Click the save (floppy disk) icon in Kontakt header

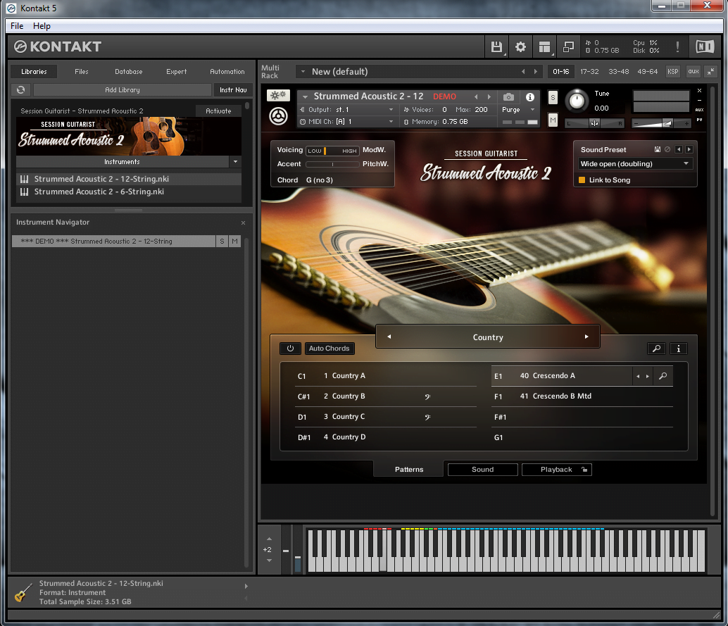[x=497, y=47]
